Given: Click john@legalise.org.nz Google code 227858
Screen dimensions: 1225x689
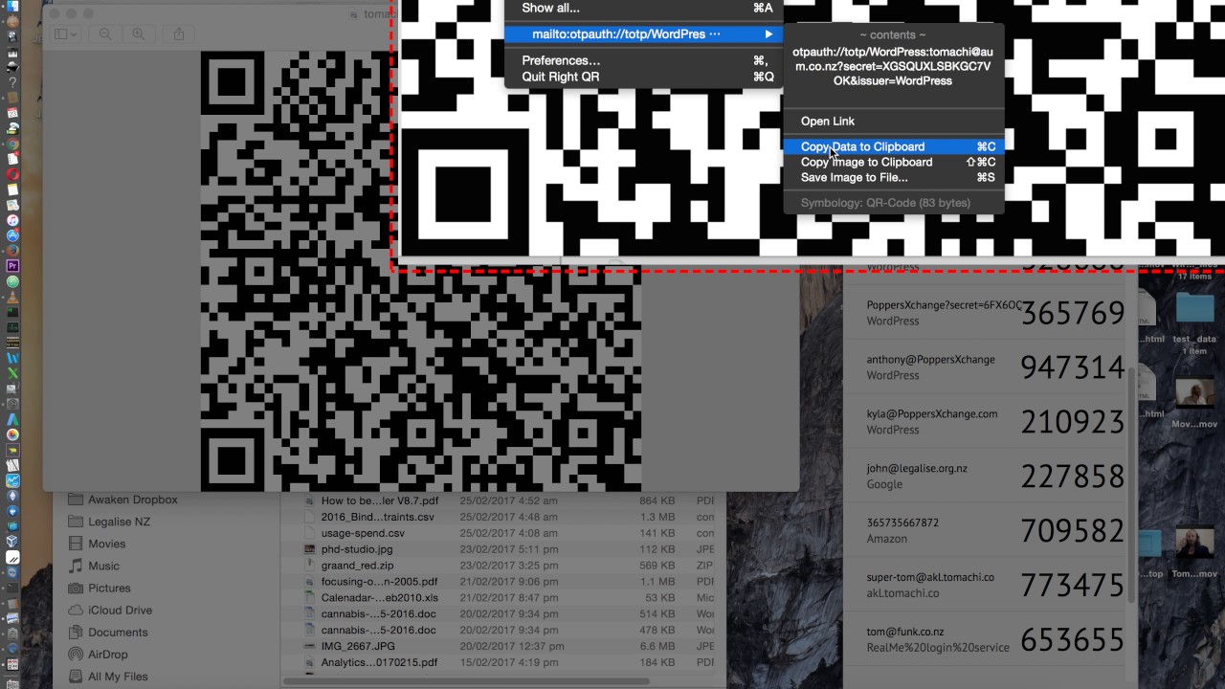Looking at the screenshot, I should pyautogui.click(x=1072, y=477).
